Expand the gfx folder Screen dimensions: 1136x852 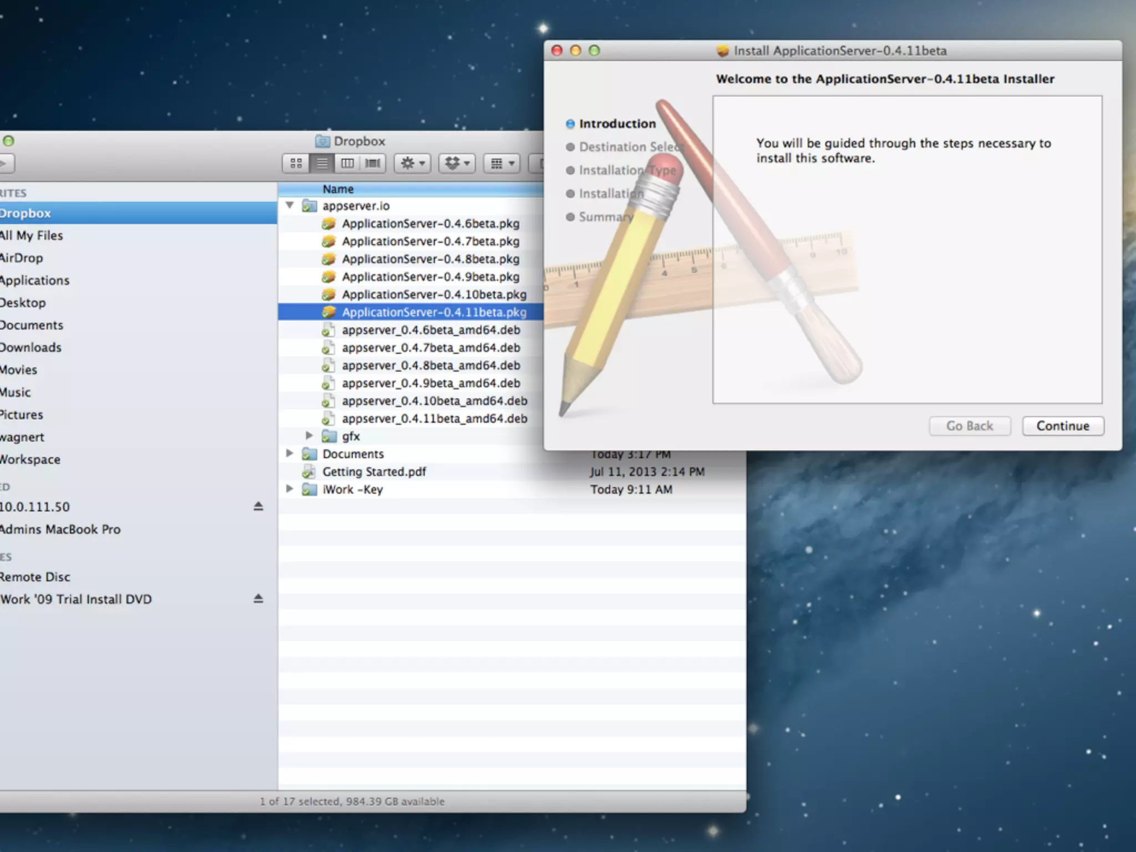[x=309, y=435]
